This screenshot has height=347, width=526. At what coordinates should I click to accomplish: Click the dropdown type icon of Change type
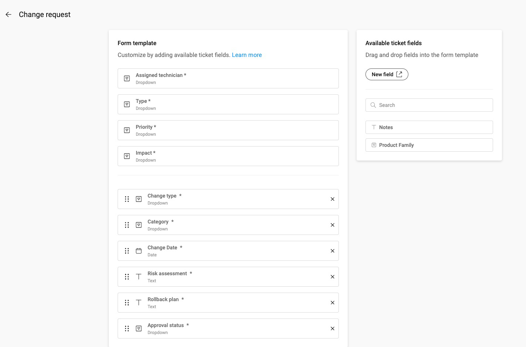point(139,199)
